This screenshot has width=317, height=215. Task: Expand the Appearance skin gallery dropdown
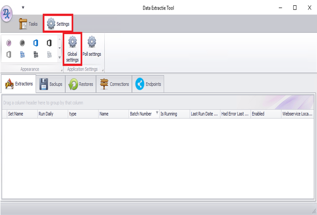click(60, 57)
